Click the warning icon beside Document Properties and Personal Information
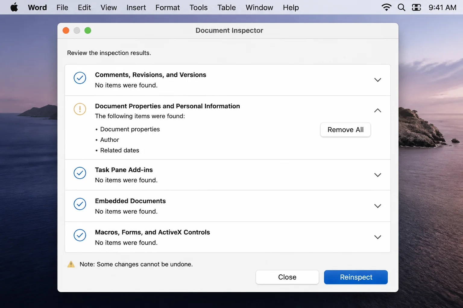This screenshot has width=463, height=308. pyautogui.click(x=80, y=109)
